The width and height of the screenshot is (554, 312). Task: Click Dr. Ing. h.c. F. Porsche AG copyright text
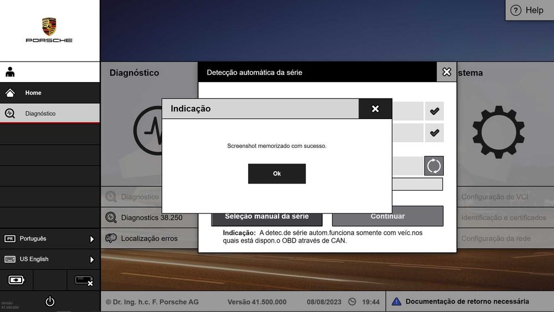(152, 302)
